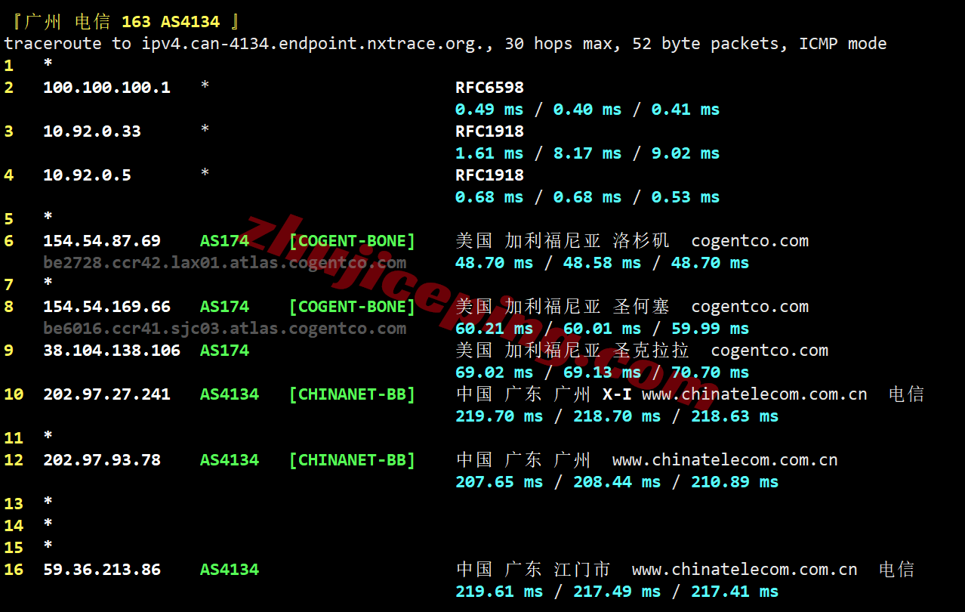The width and height of the screenshot is (965, 612).
Task: Click the timing '0.49 ms / 0.40 ms / 0.41 ms'
Action: point(587,110)
